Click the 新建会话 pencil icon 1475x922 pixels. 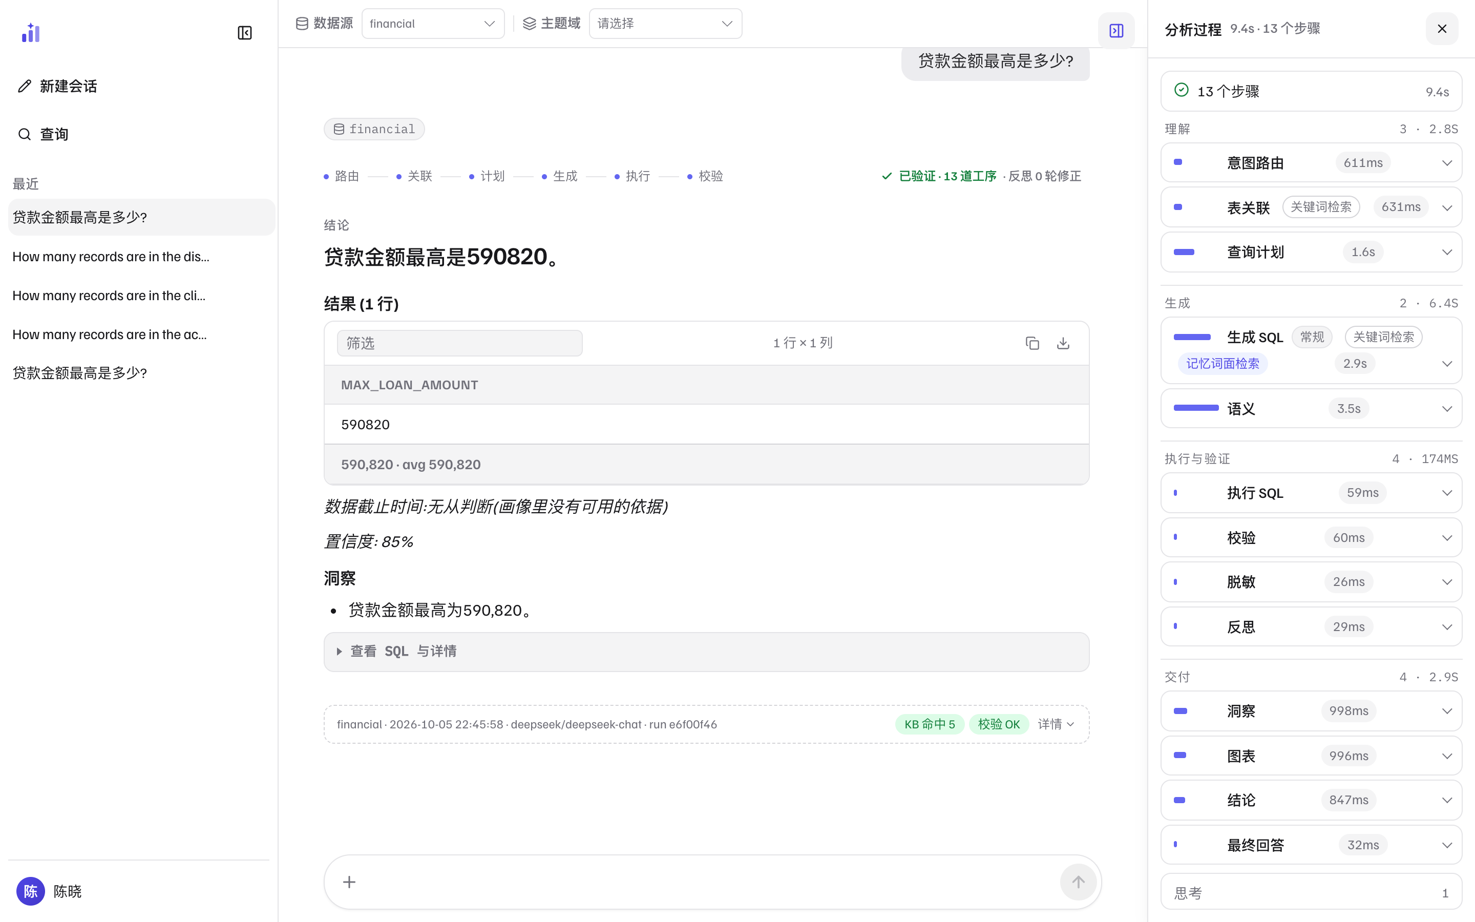point(25,86)
